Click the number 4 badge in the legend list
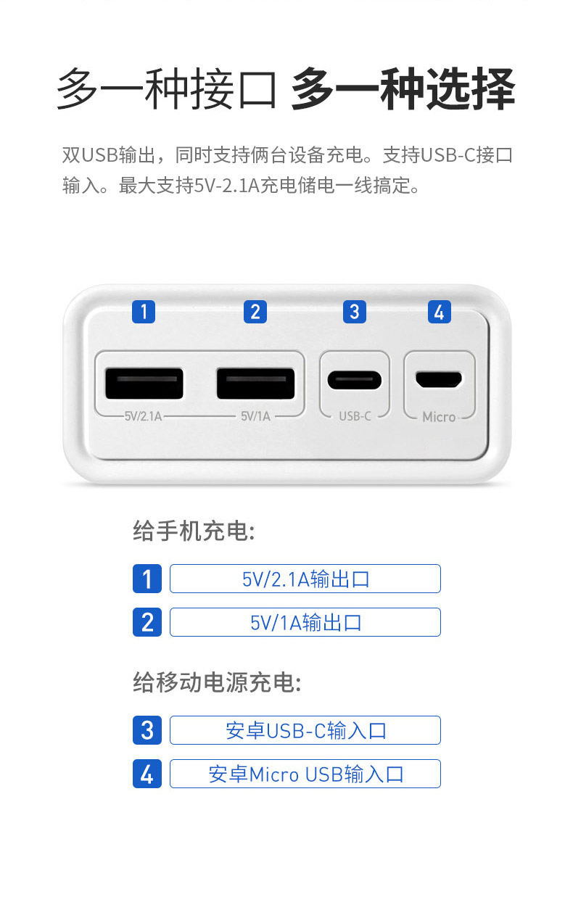Image resolution: width=573 pixels, height=910 pixels. click(x=147, y=774)
